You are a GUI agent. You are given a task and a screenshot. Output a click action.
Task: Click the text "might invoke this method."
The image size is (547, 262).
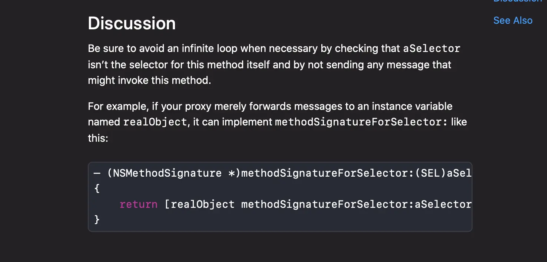149,81
